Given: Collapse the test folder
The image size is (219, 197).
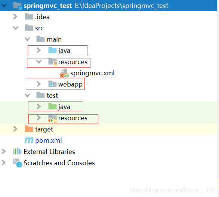Looking at the screenshot, I should click(x=27, y=96).
